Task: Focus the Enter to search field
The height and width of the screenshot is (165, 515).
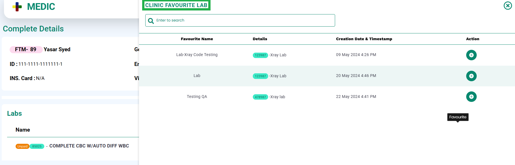Action: pos(240,20)
